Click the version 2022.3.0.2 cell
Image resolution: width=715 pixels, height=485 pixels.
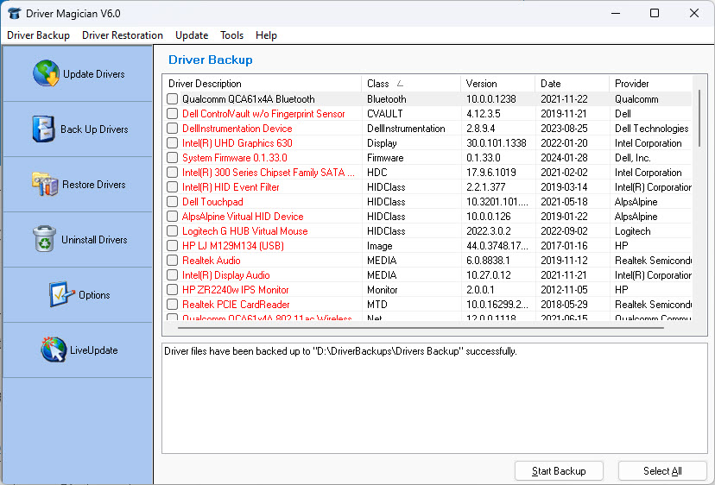(x=489, y=231)
